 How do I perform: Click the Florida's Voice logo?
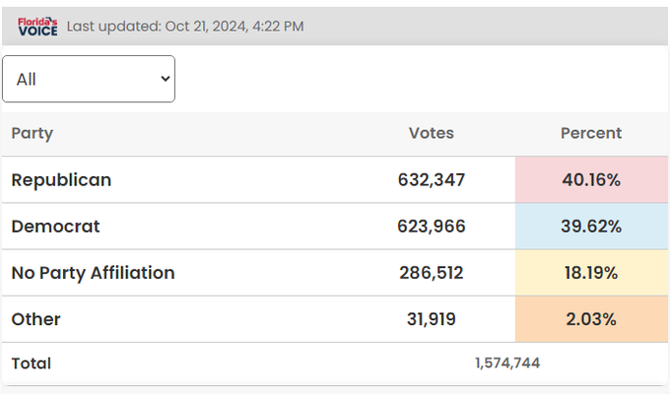37,26
